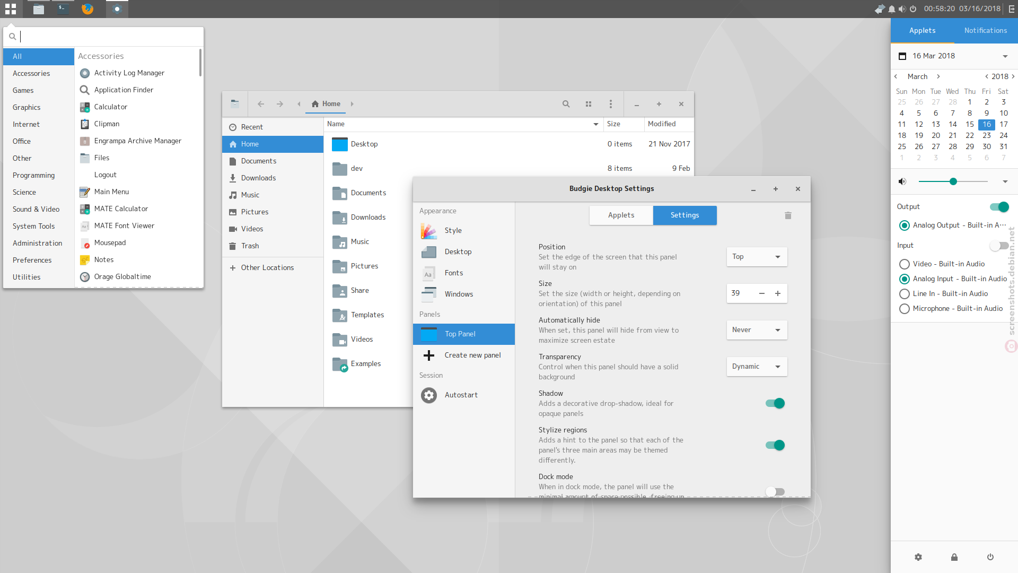The image size is (1018, 573).
Task: Open the terminal launcher in top panel
Action: 63,9
